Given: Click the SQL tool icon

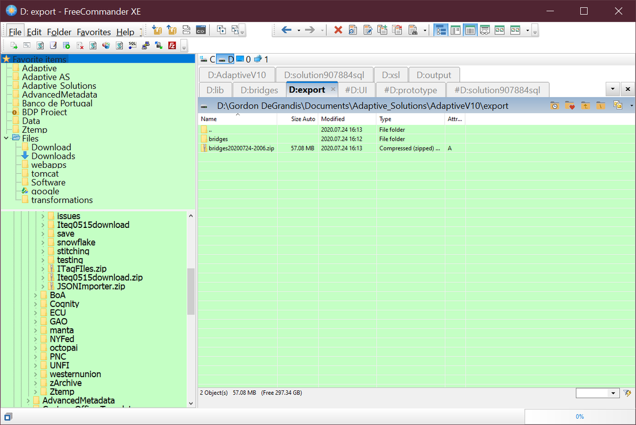Looking at the screenshot, I should (x=132, y=45).
